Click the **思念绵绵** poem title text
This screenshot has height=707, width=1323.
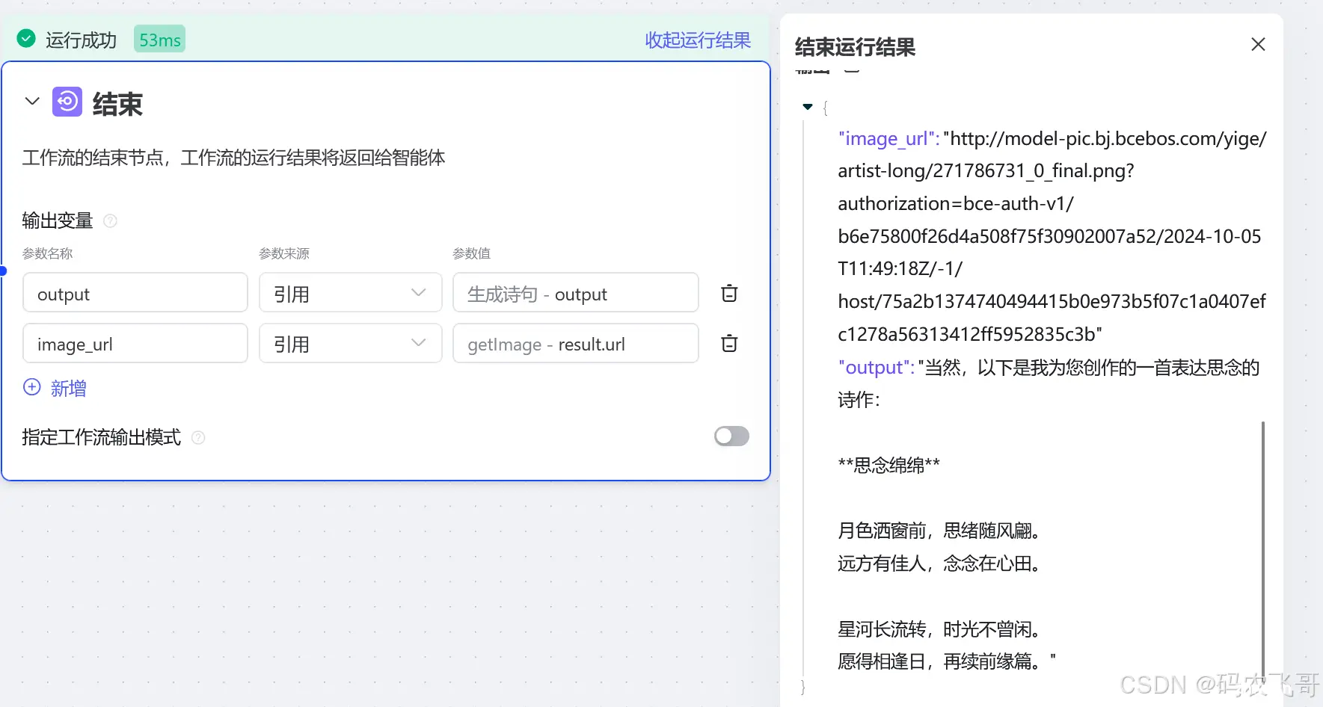tap(888, 465)
